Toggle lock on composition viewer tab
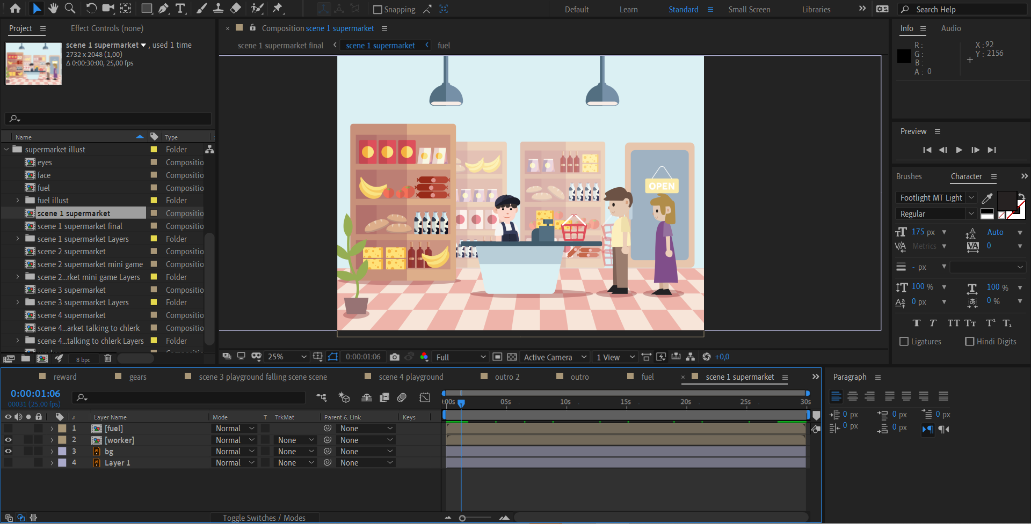Image resolution: width=1031 pixels, height=524 pixels. coord(252,28)
